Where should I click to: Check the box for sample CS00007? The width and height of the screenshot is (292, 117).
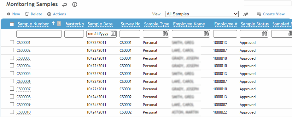pyautogui.click(x=12, y=89)
